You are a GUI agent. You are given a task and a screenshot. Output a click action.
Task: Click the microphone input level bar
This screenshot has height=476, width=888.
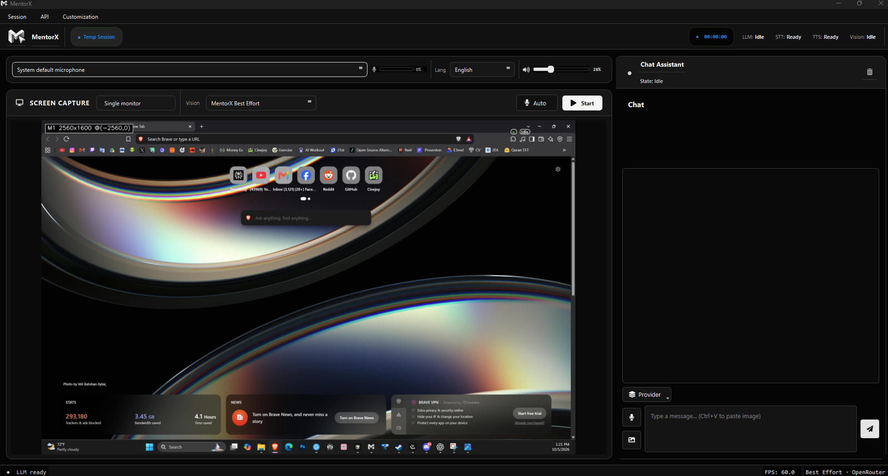pos(396,69)
